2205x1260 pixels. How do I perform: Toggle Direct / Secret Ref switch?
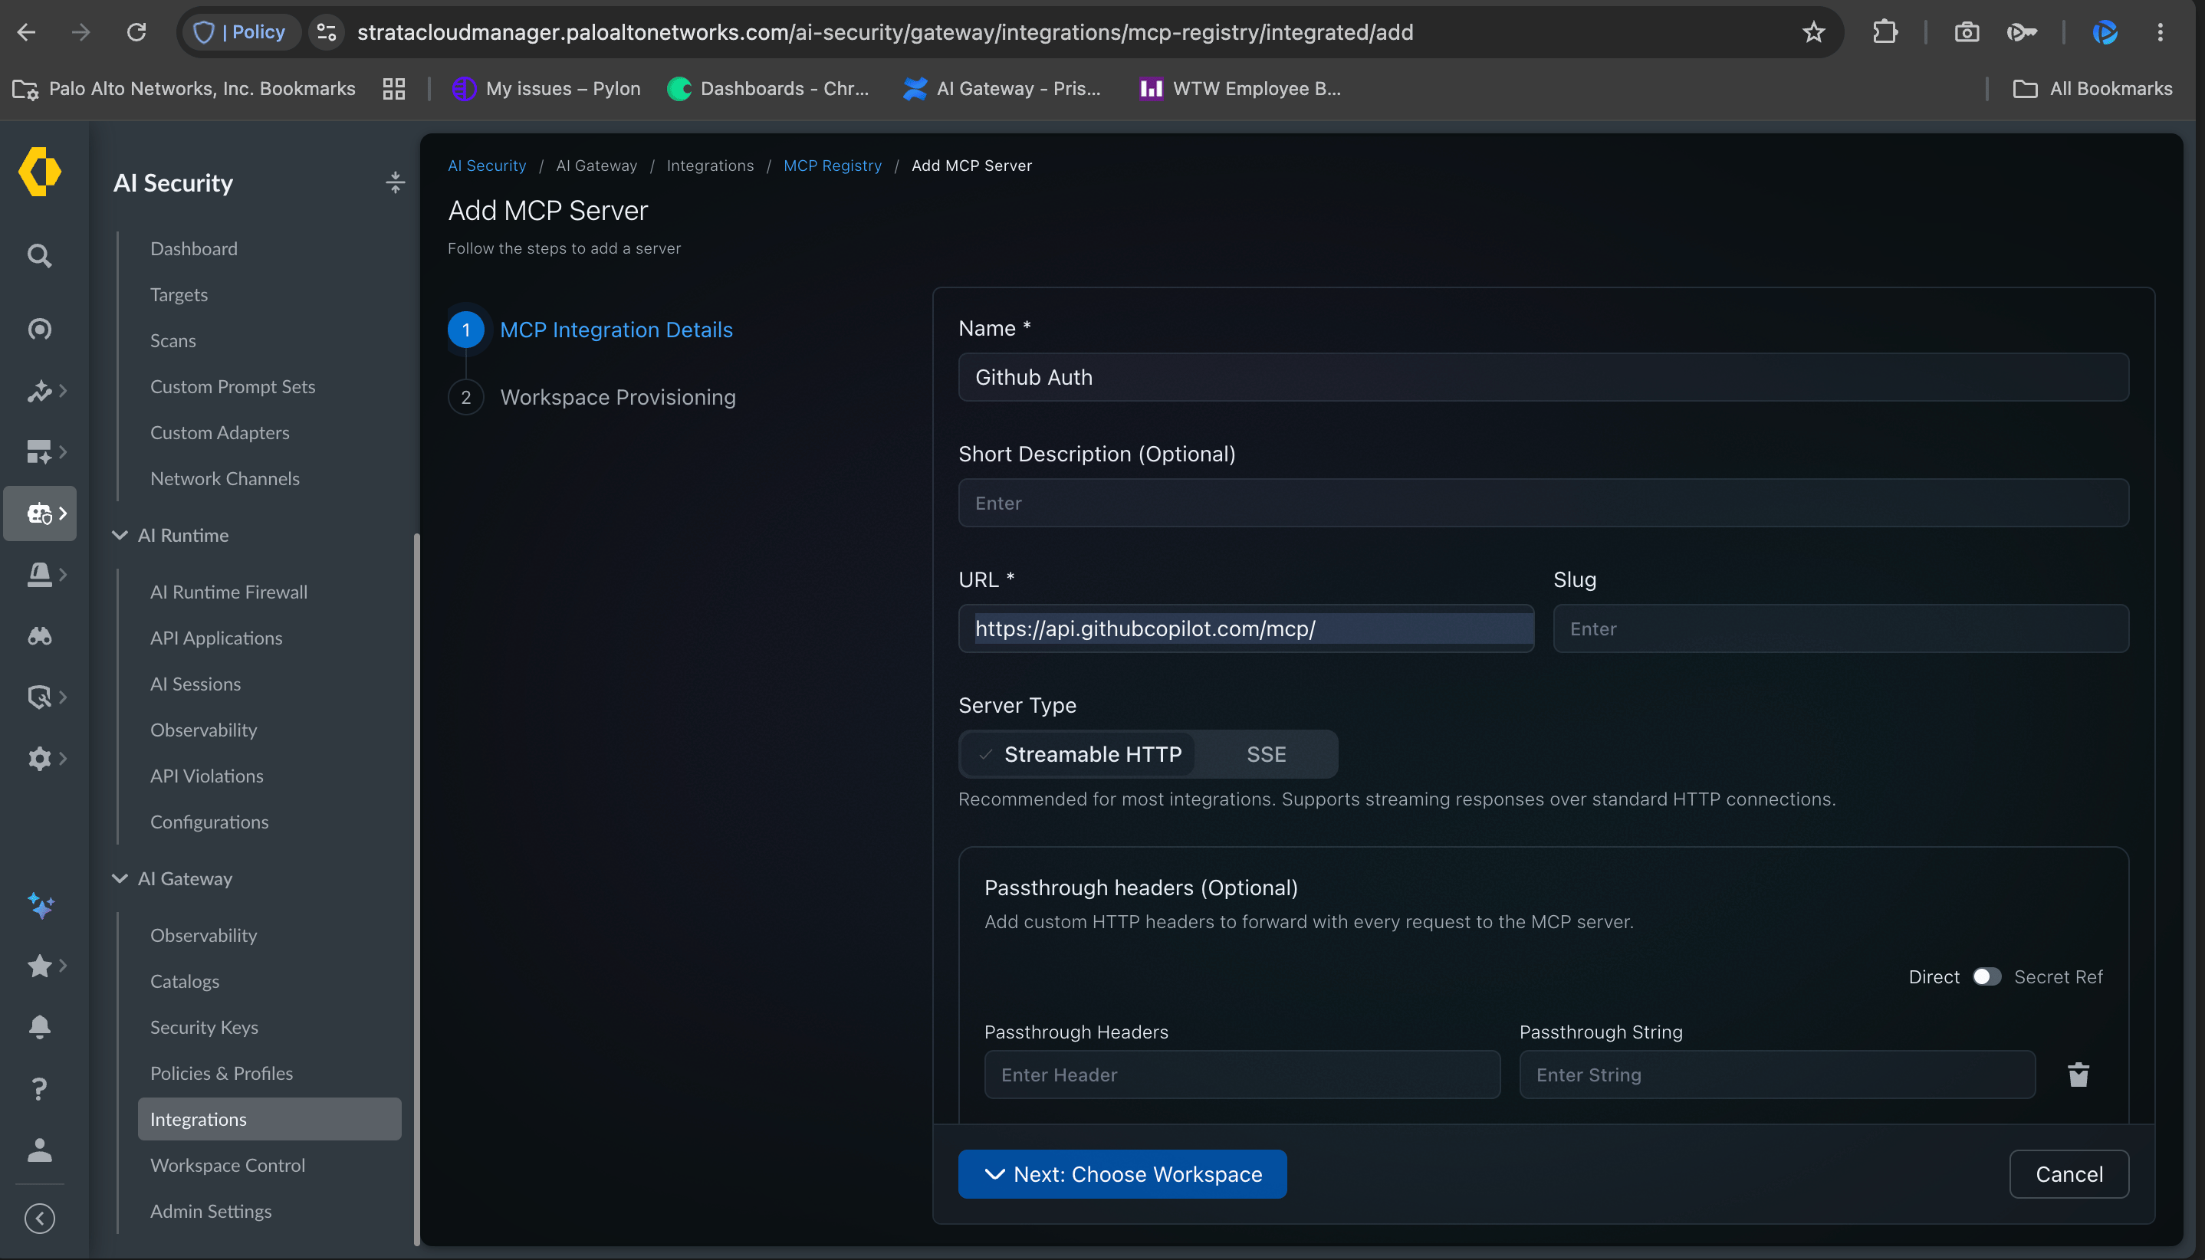(1986, 976)
